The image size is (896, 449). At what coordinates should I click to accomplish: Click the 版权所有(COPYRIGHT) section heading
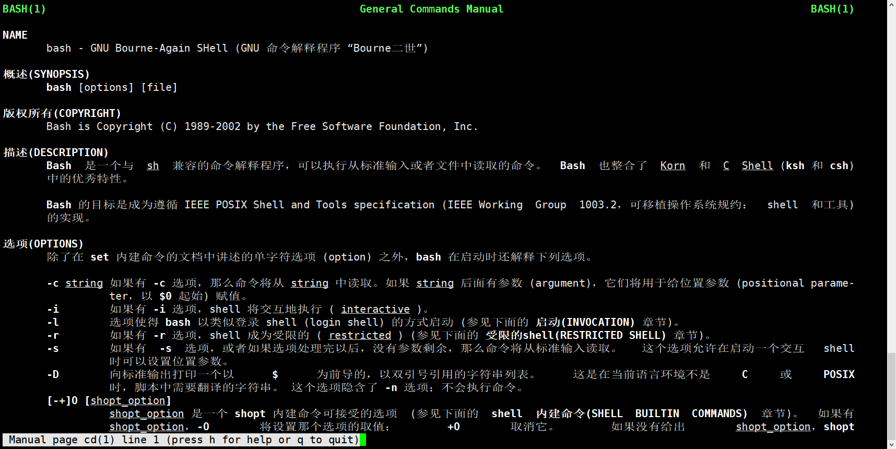click(62, 113)
